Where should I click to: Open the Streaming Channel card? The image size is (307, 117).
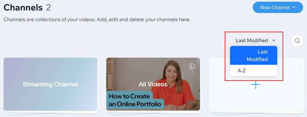[x=50, y=84]
